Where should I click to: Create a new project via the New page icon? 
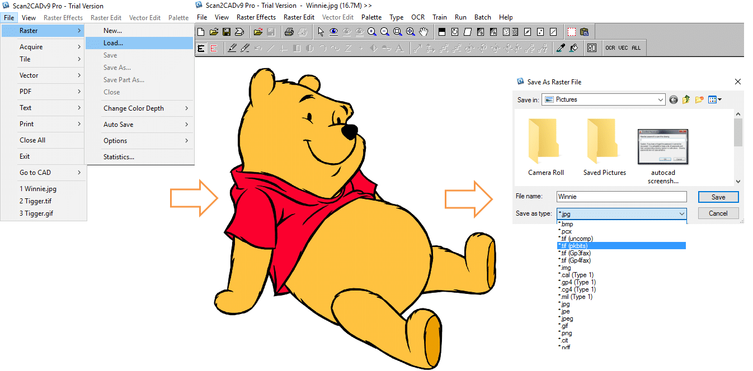click(201, 31)
